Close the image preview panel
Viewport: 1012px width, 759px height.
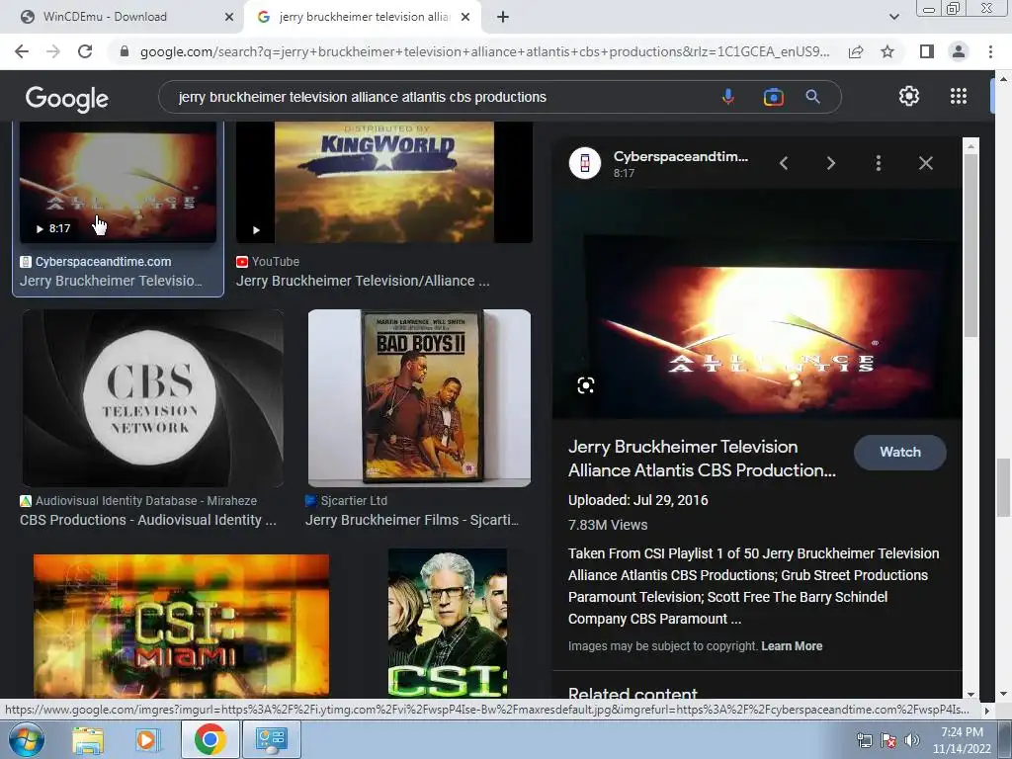click(925, 163)
